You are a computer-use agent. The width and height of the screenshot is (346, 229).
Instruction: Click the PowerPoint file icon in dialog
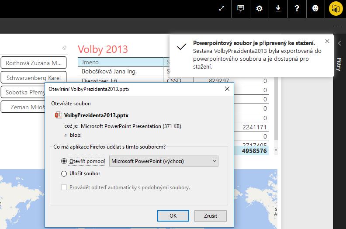point(58,115)
